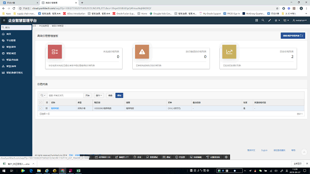This screenshot has width=310, height=174.
Task: Expand the search column selector dropdown
Action: 43,96
